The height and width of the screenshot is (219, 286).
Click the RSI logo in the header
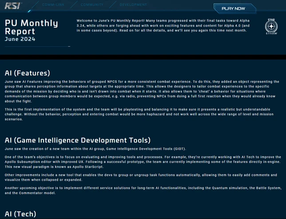coord(12,5)
